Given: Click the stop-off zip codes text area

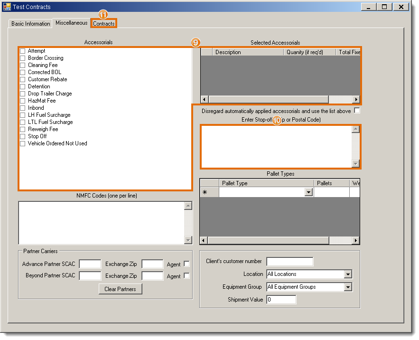Looking at the screenshot, I should click(x=276, y=147).
